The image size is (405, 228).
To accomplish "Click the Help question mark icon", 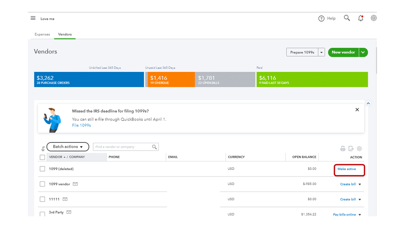I will (321, 19).
